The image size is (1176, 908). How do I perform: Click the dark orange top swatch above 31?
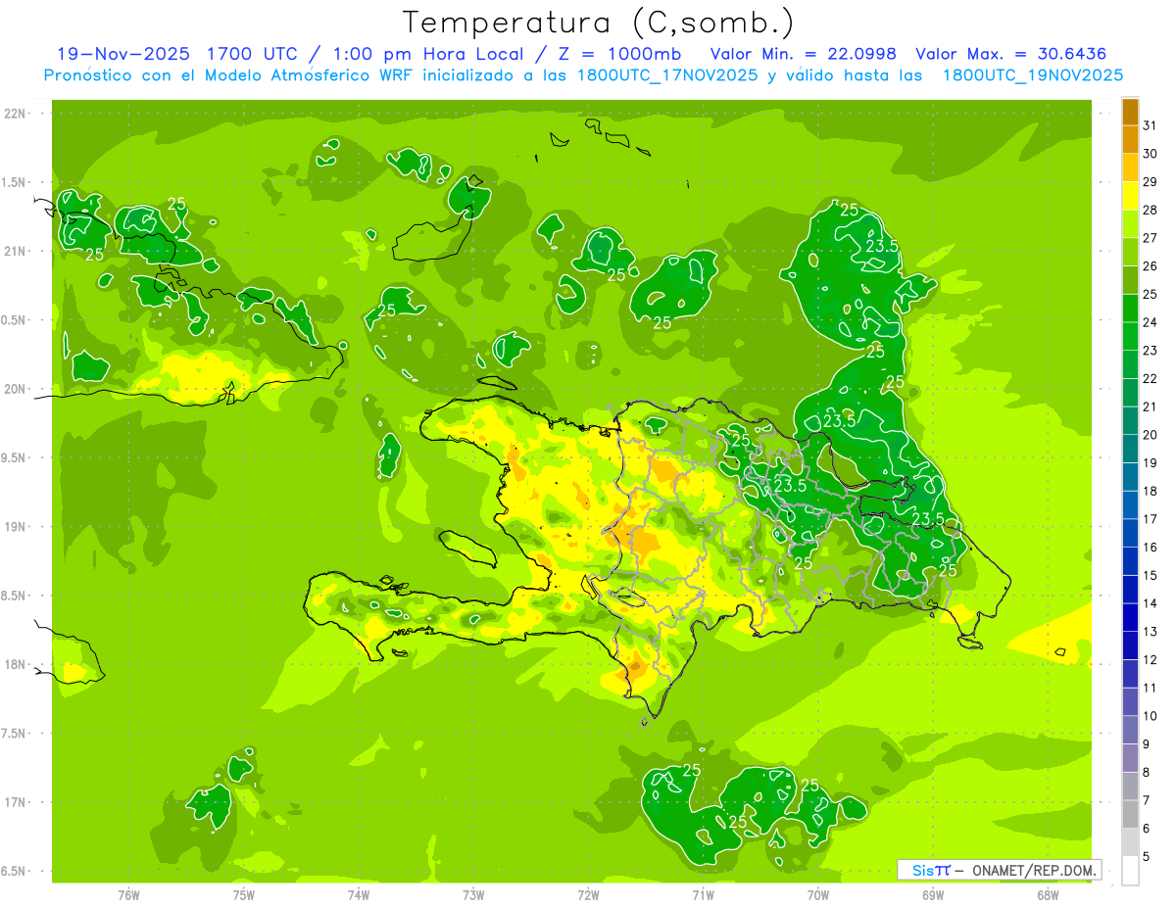(1130, 111)
